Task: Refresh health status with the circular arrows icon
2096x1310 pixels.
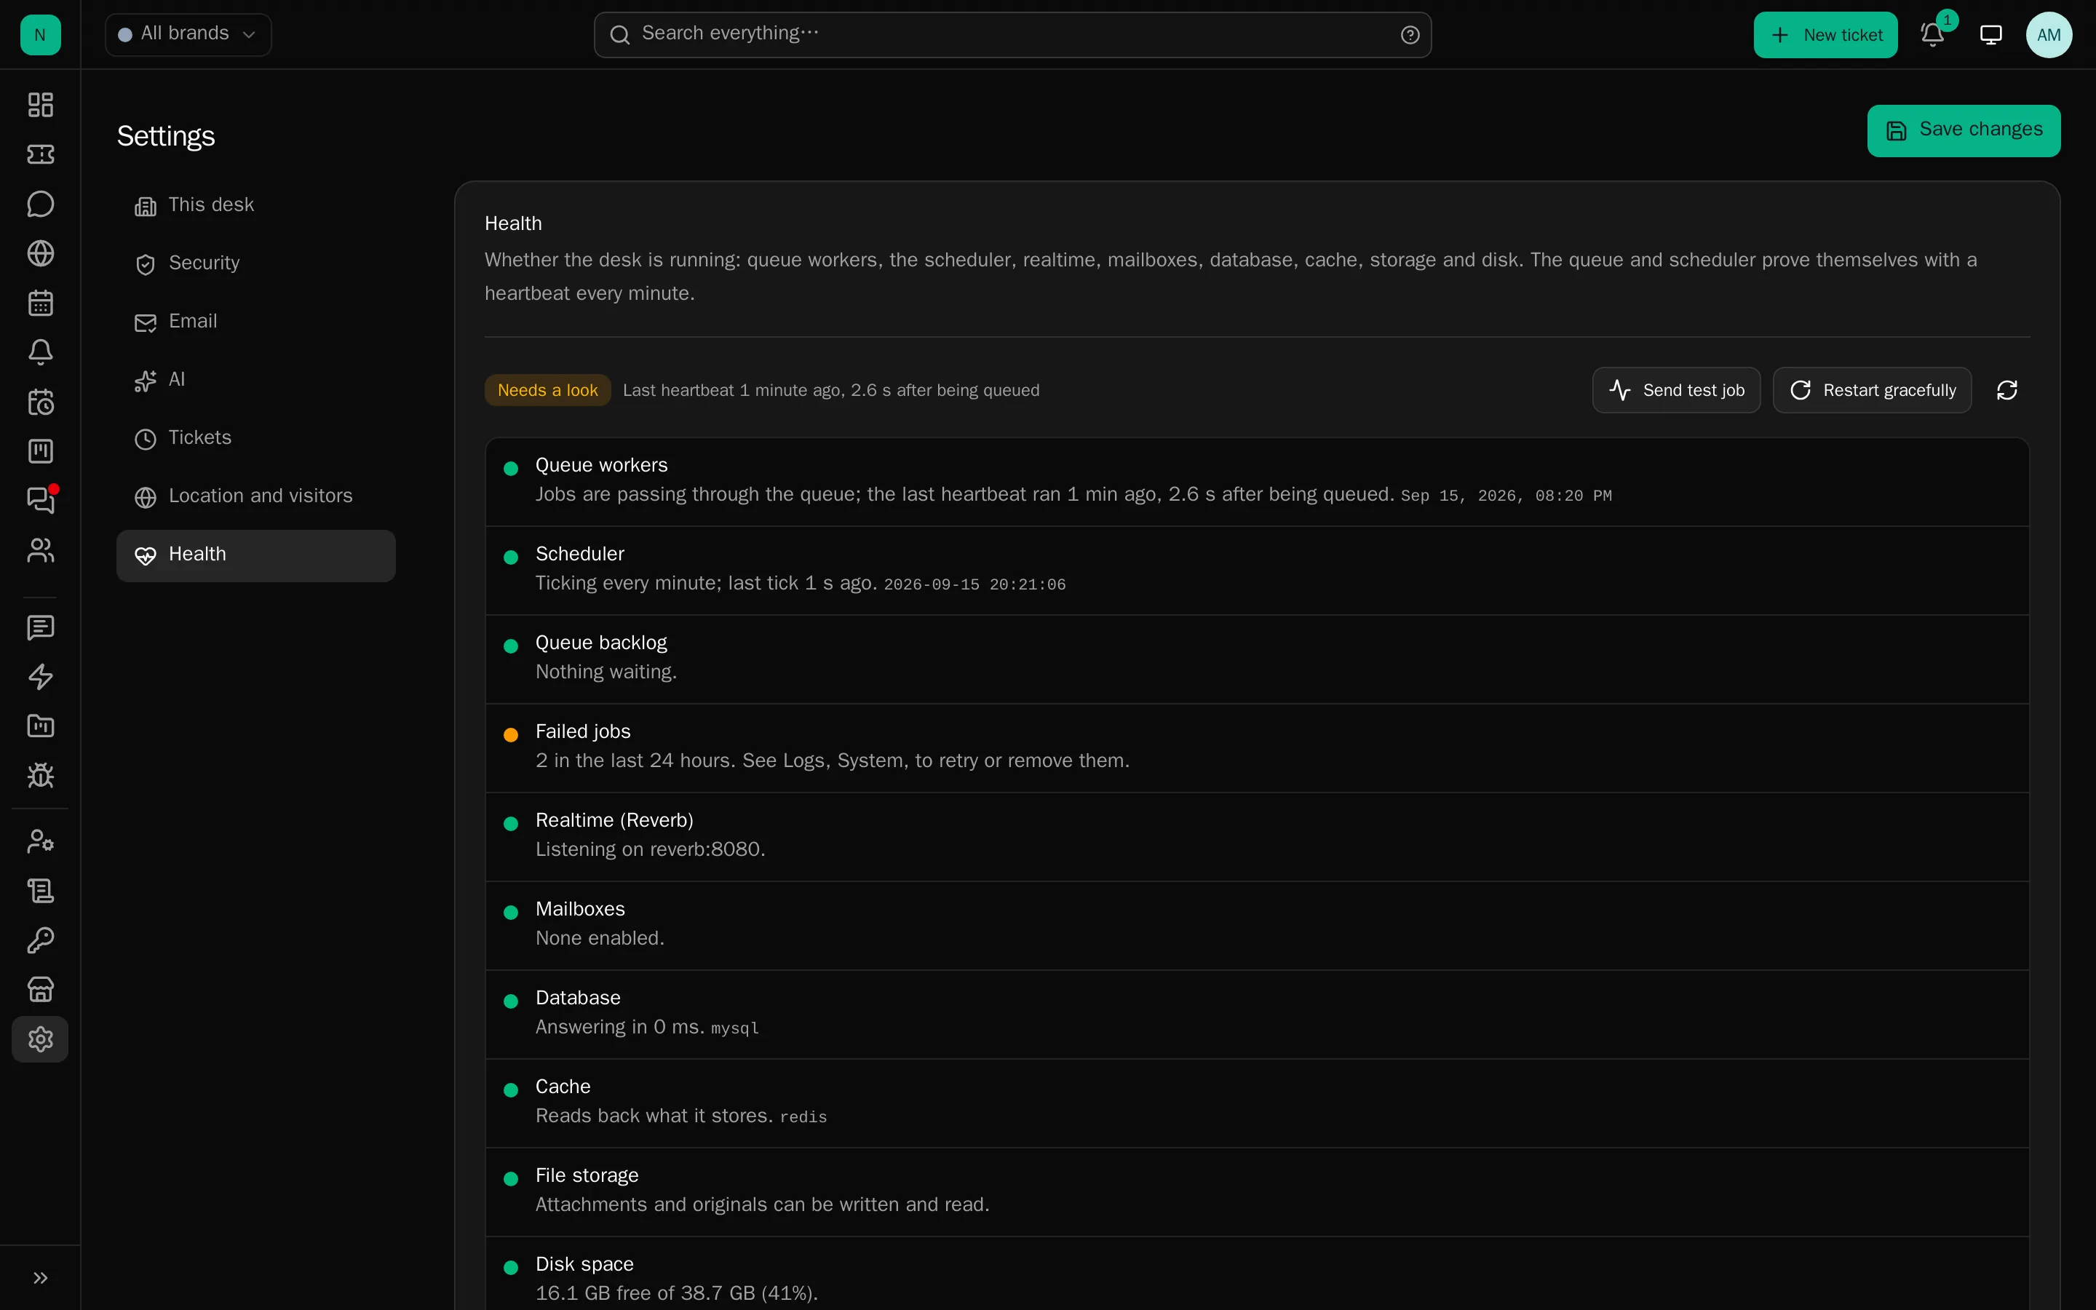Action: (2006, 391)
